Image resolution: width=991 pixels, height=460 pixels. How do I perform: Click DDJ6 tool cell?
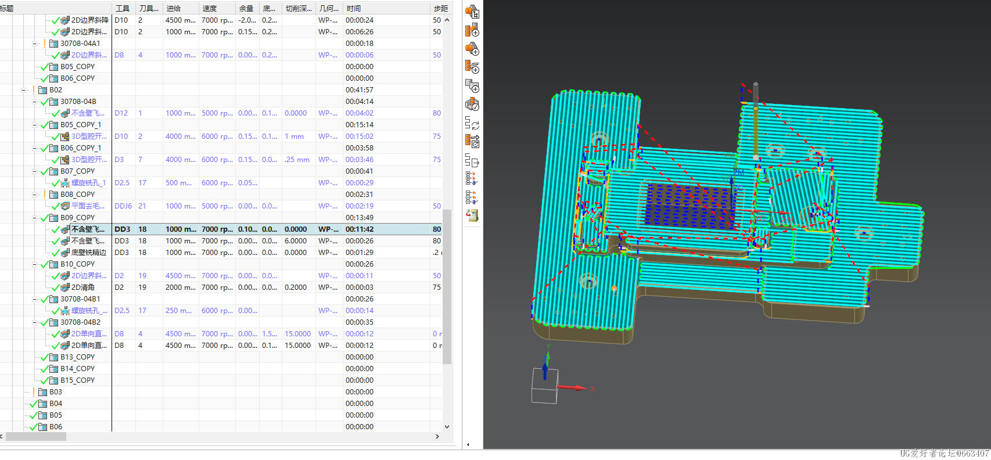click(123, 206)
